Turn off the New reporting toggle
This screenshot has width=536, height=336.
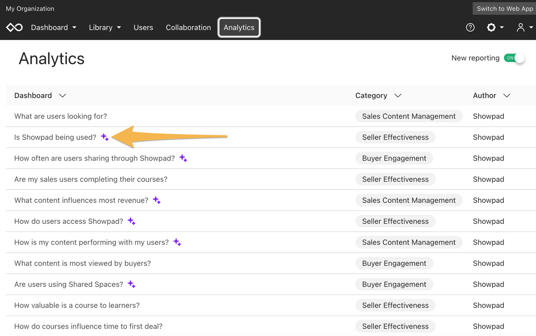point(514,58)
